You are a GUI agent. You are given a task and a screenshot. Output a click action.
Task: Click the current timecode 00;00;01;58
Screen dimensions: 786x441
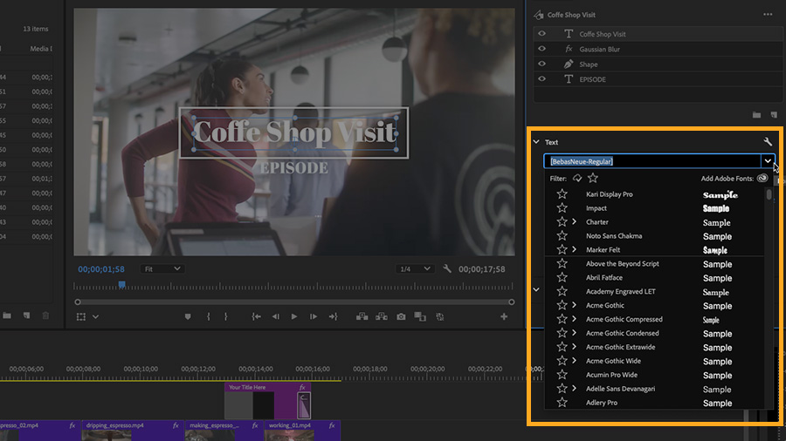(x=101, y=269)
